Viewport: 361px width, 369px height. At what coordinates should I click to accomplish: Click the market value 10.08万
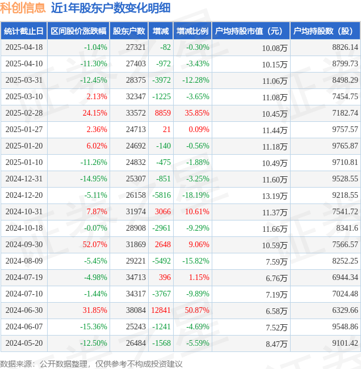[x=275, y=48]
